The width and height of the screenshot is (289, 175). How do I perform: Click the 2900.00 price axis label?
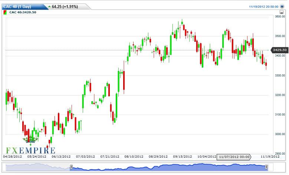pyautogui.click(x=280, y=154)
